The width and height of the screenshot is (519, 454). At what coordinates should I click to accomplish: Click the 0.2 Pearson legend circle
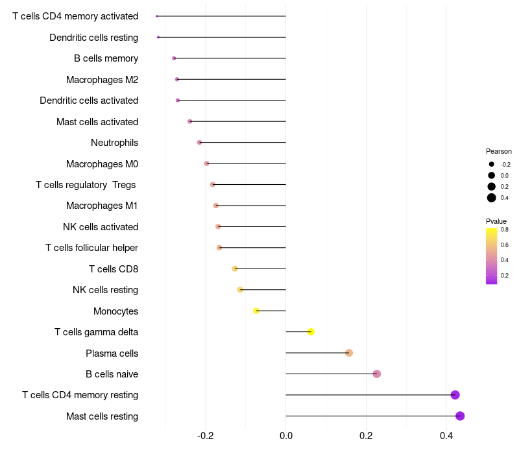[x=492, y=187]
